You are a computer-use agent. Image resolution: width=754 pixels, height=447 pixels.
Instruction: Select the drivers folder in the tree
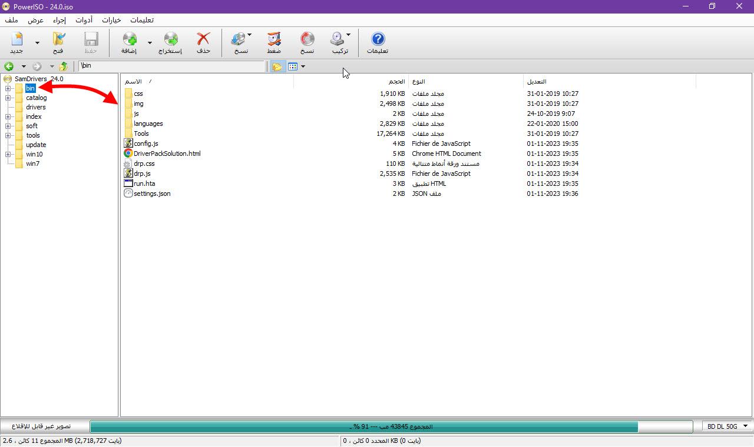click(x=36, y=107)
